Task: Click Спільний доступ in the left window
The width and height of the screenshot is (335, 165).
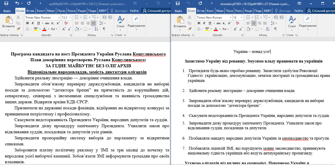Action: (x=156, y=11)
